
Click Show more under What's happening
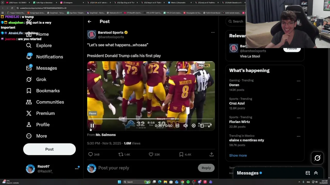click(x=238, y=155)
